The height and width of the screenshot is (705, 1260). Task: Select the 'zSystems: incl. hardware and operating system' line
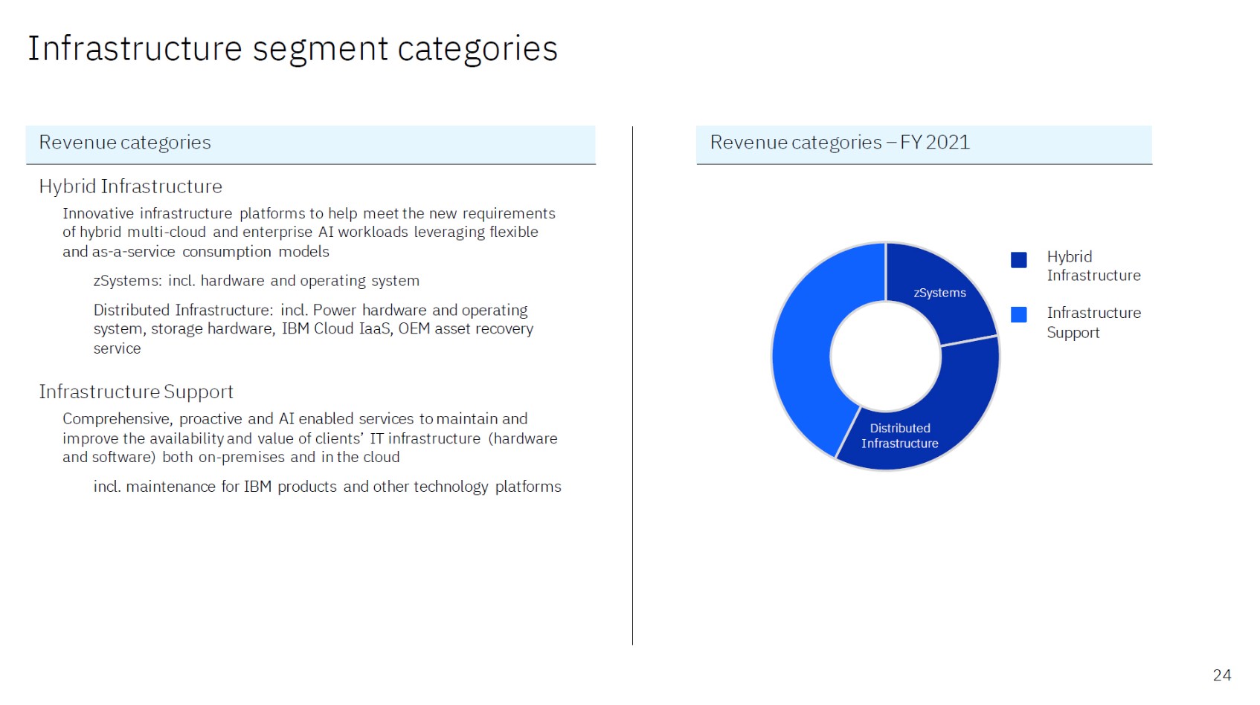pos(257,281)
